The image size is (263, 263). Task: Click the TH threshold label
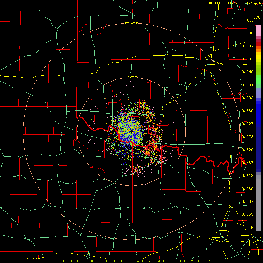[x=251, y=228]
